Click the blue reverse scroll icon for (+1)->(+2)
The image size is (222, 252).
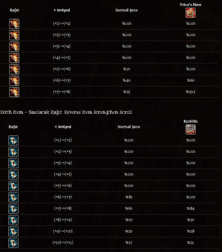tap(13, 141)
